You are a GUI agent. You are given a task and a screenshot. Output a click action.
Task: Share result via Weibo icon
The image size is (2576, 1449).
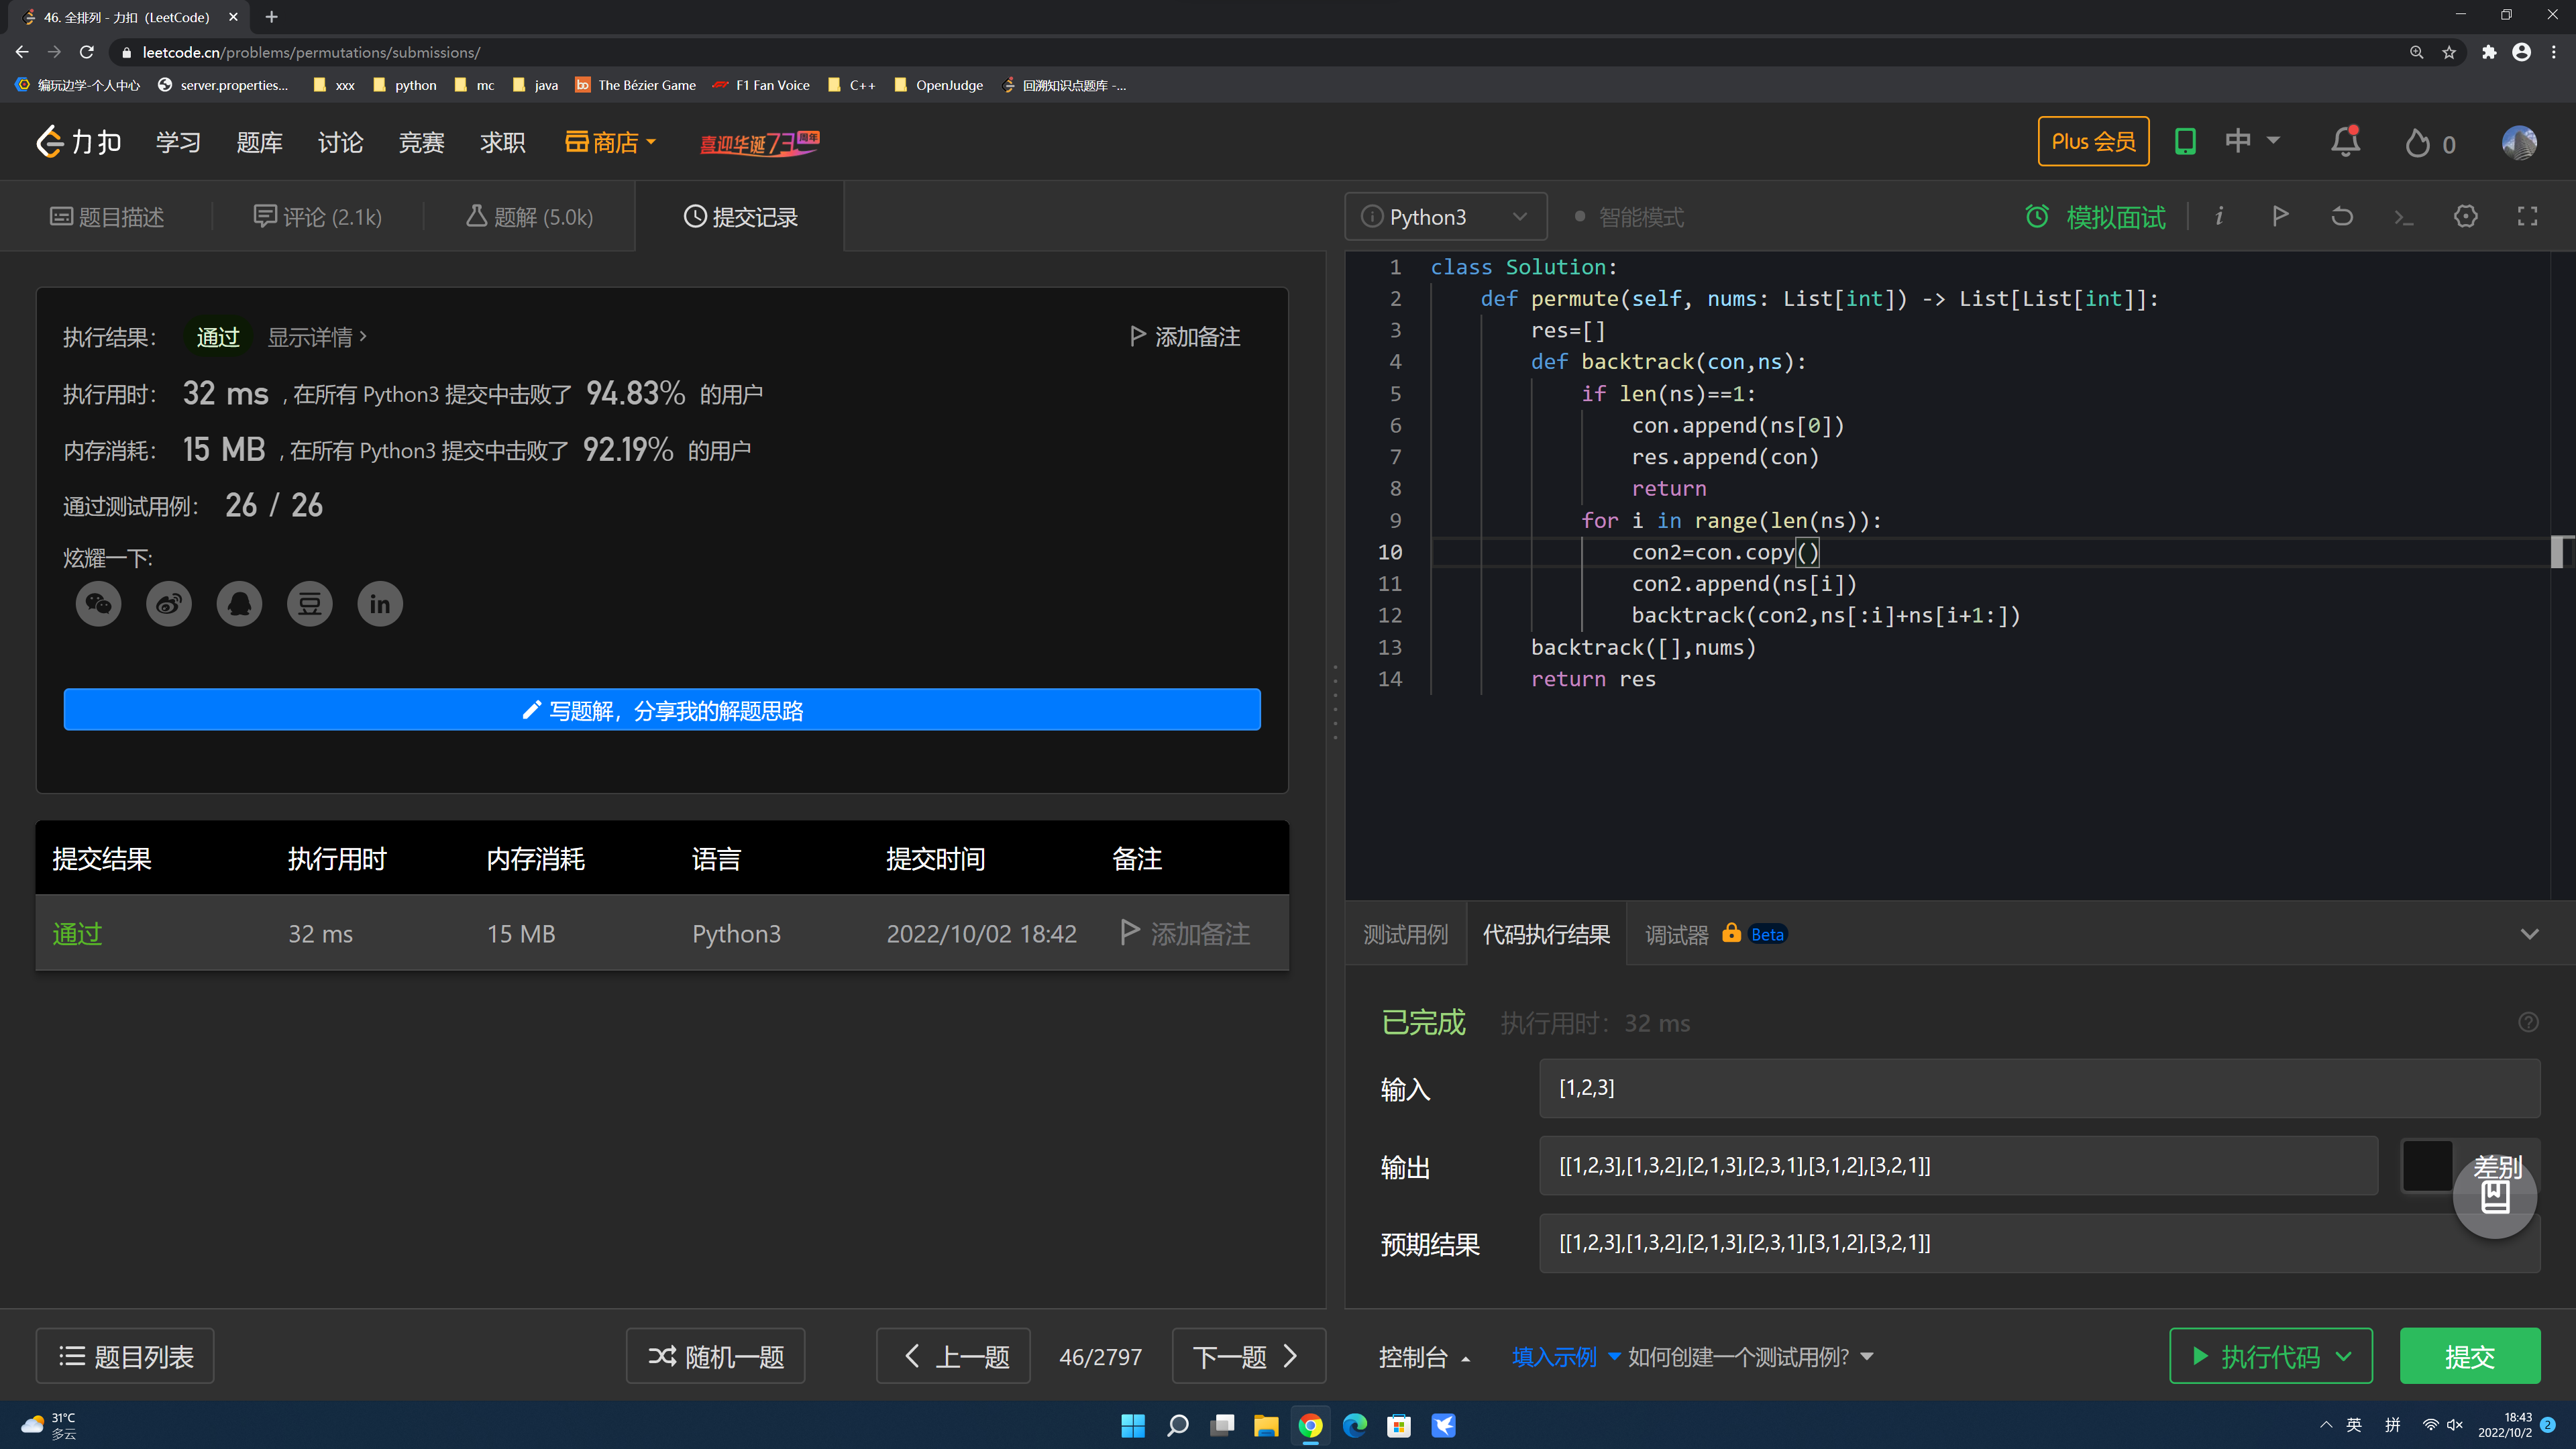(169, 604)
